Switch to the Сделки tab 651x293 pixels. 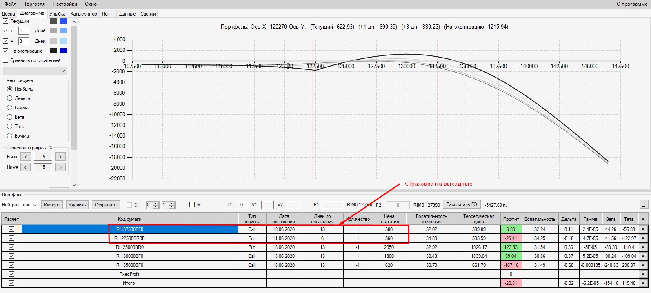click(148, 14)
